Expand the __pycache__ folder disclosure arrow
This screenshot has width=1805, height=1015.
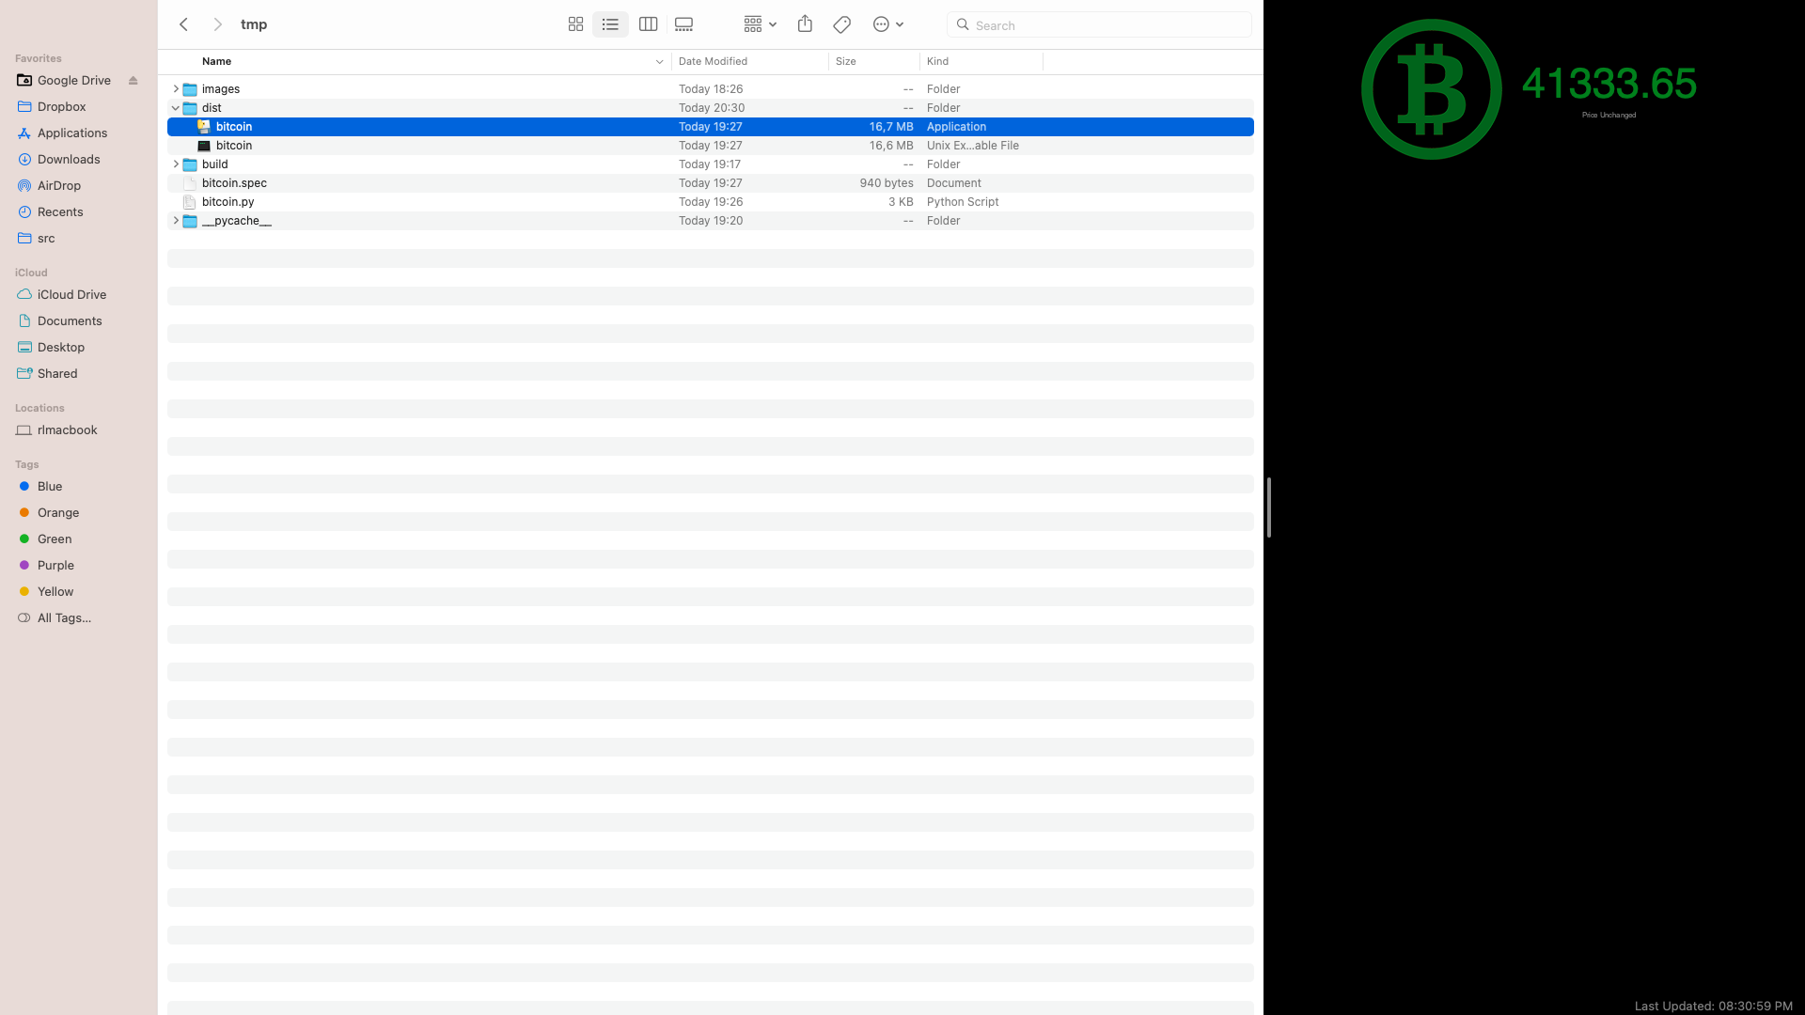point(176,221)
